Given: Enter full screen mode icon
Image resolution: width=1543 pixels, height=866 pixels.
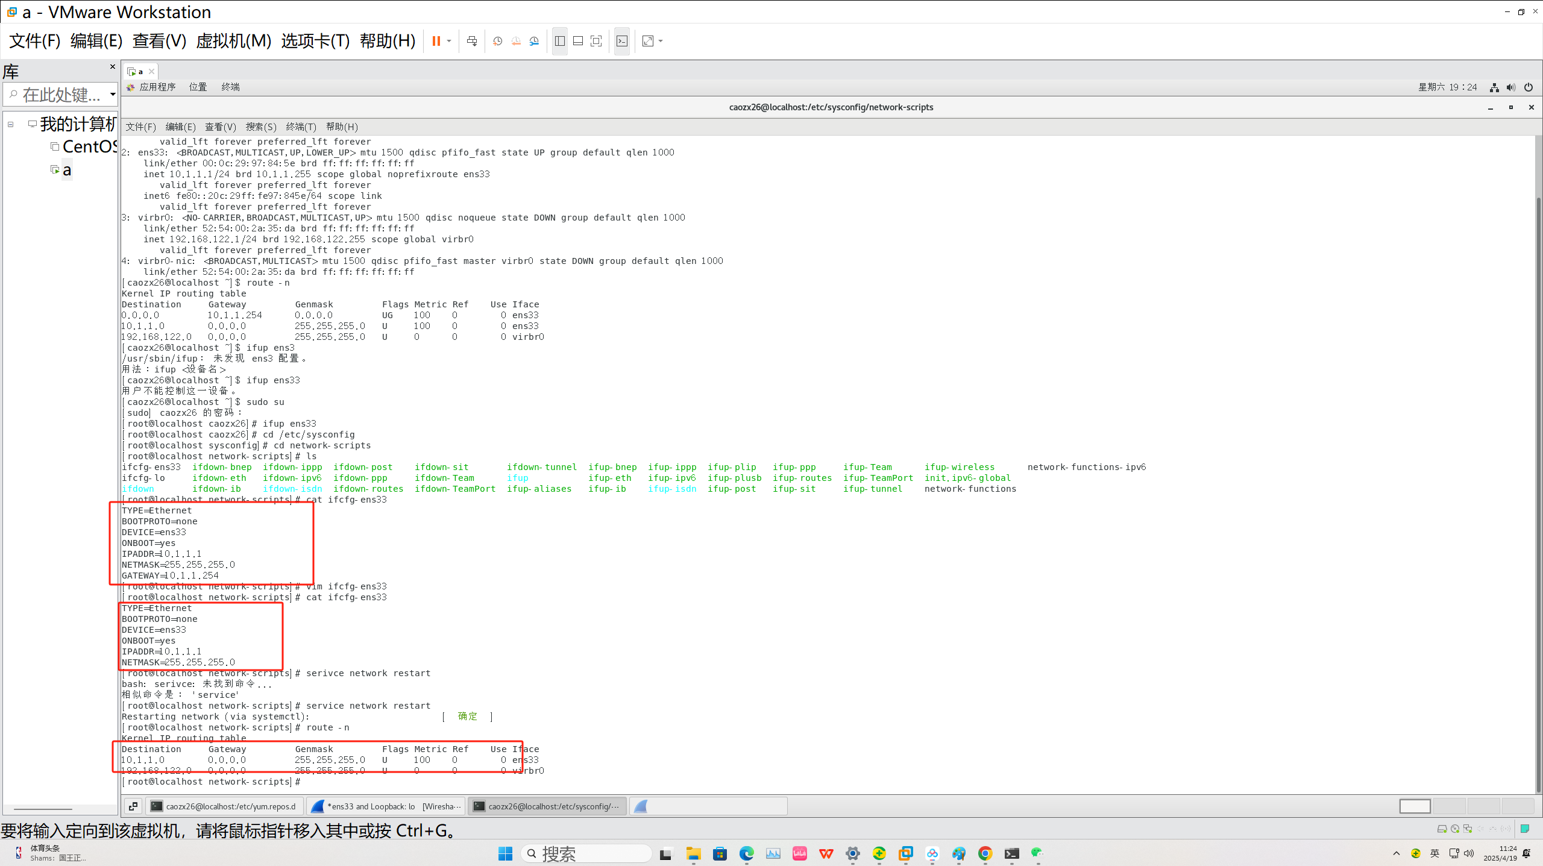Looking at the screenshot, I should [596, 41].
